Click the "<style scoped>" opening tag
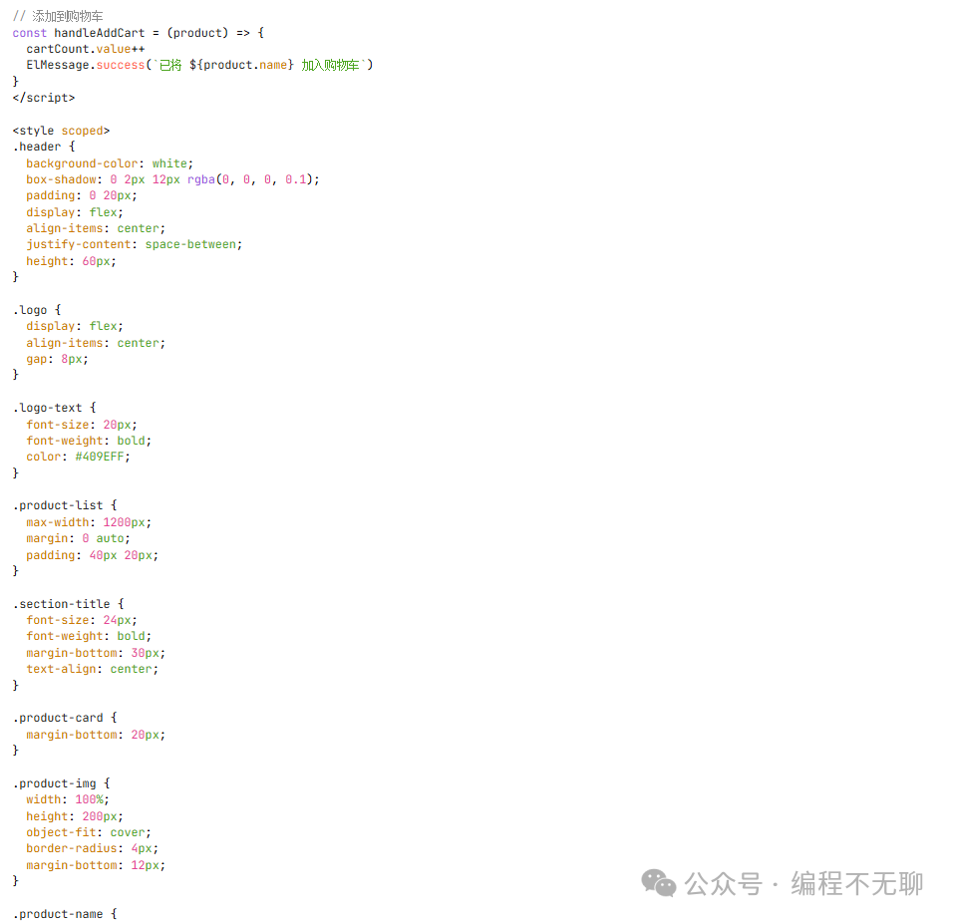The image size is (954, 922). pos(61,131)
